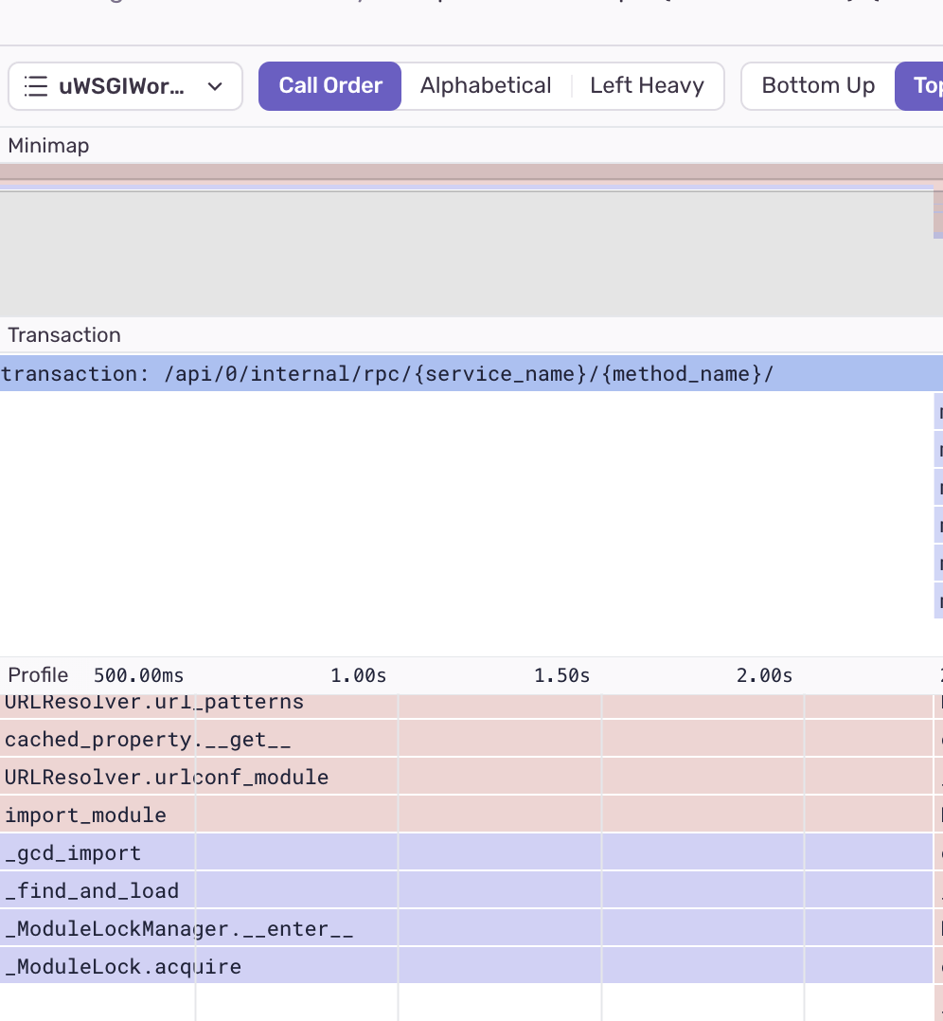The width and height of the screenshot is (943, 1021).
Task: Choose the Bottom Up view
Action: (x=818, y=86)
